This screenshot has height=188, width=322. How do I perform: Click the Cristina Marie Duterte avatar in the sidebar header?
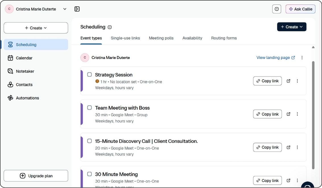click(9, 9)
